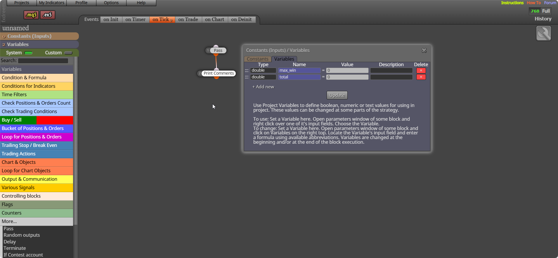Add new variable row
Viewport: 558px width, 258px height.
[x=263, y=87]
